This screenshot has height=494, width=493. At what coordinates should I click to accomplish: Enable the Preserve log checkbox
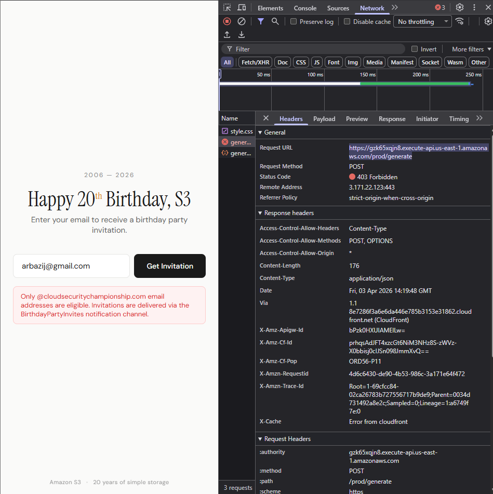pos(294,22)
